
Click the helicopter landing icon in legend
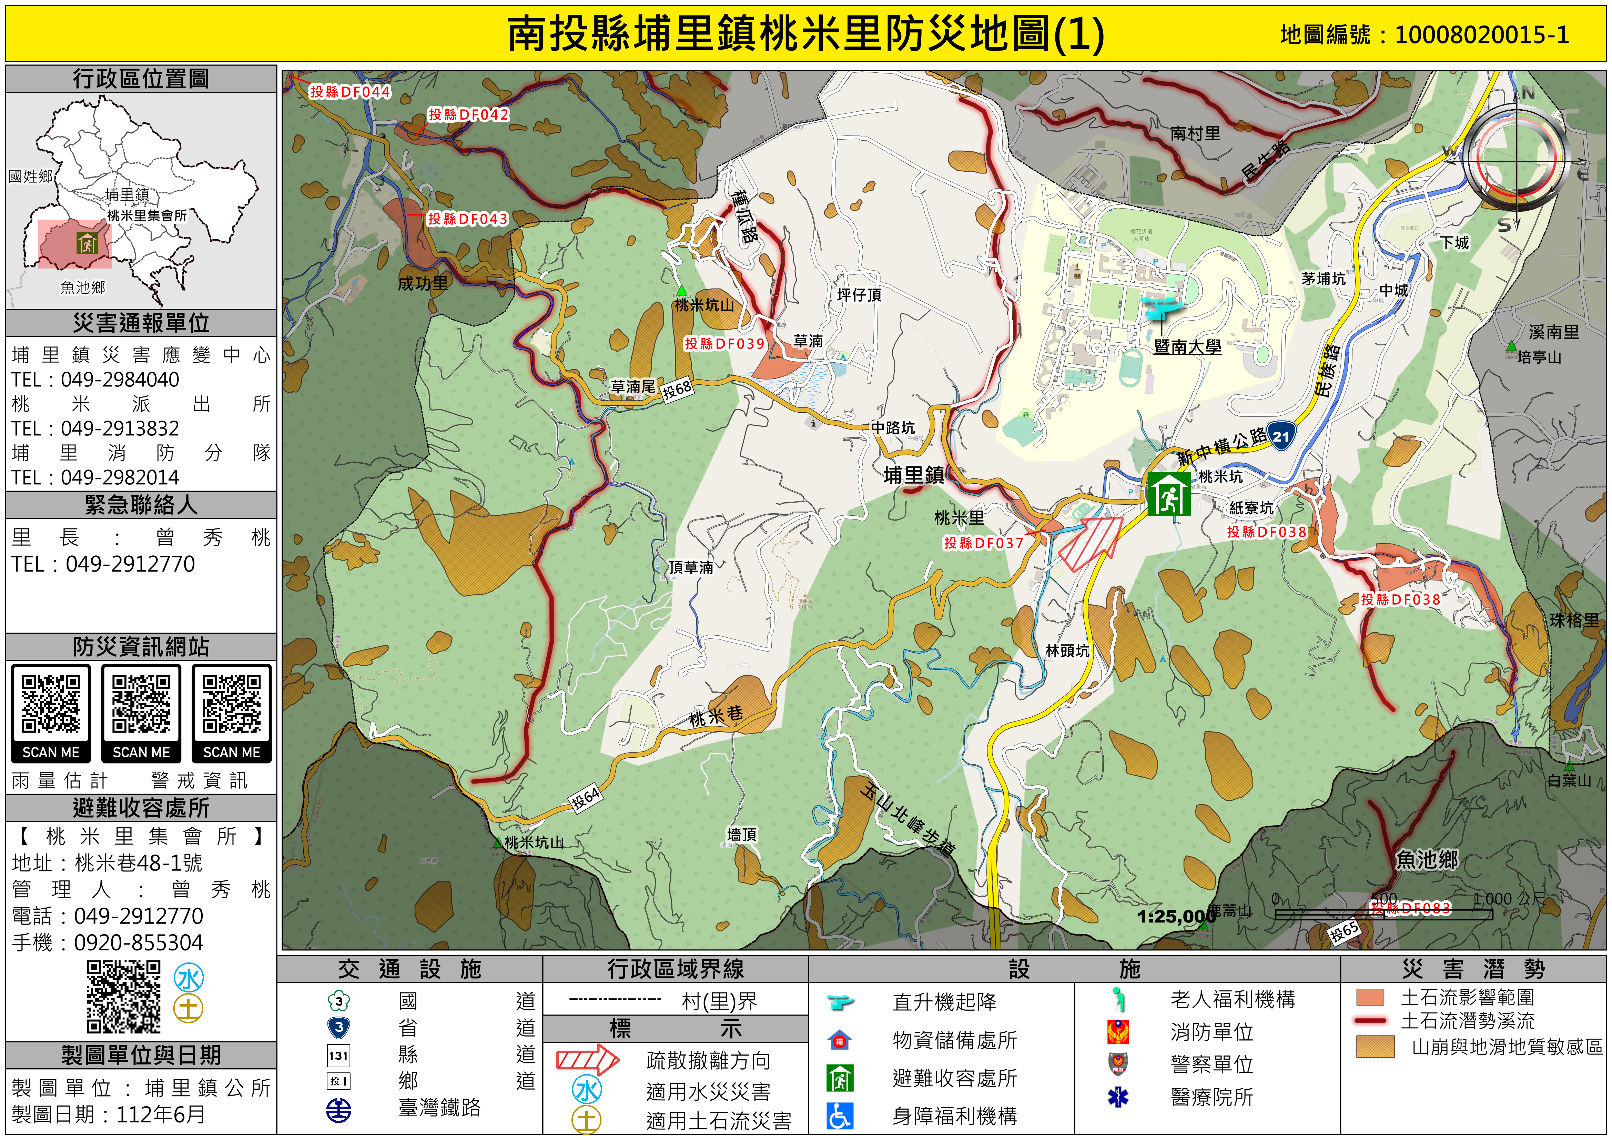[840, 1002]
